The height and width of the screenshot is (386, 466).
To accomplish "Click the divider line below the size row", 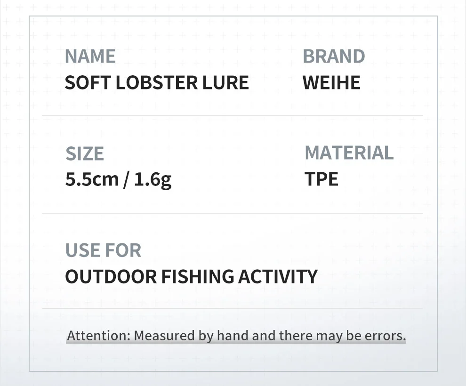I will coord(233,213).
